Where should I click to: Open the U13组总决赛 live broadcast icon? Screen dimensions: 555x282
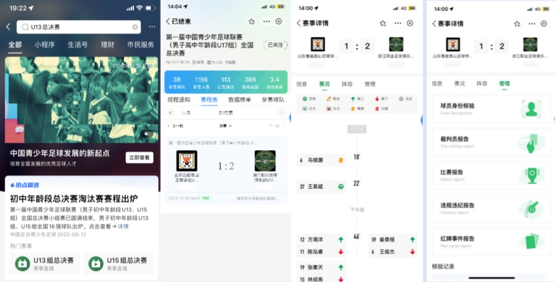click(x=22, y=264)
